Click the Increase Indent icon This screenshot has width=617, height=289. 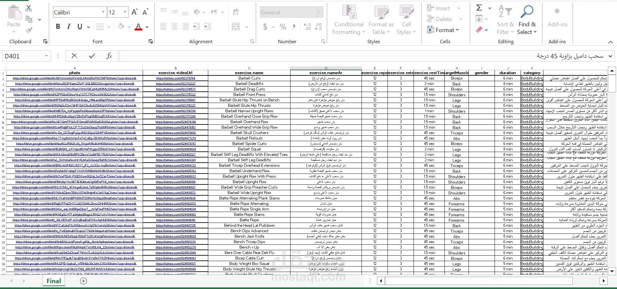(208, 26)
